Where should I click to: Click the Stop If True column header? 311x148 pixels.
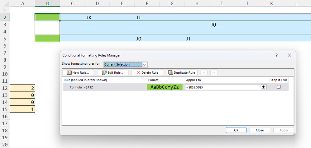pyautogui.click(x=279, y=80)
